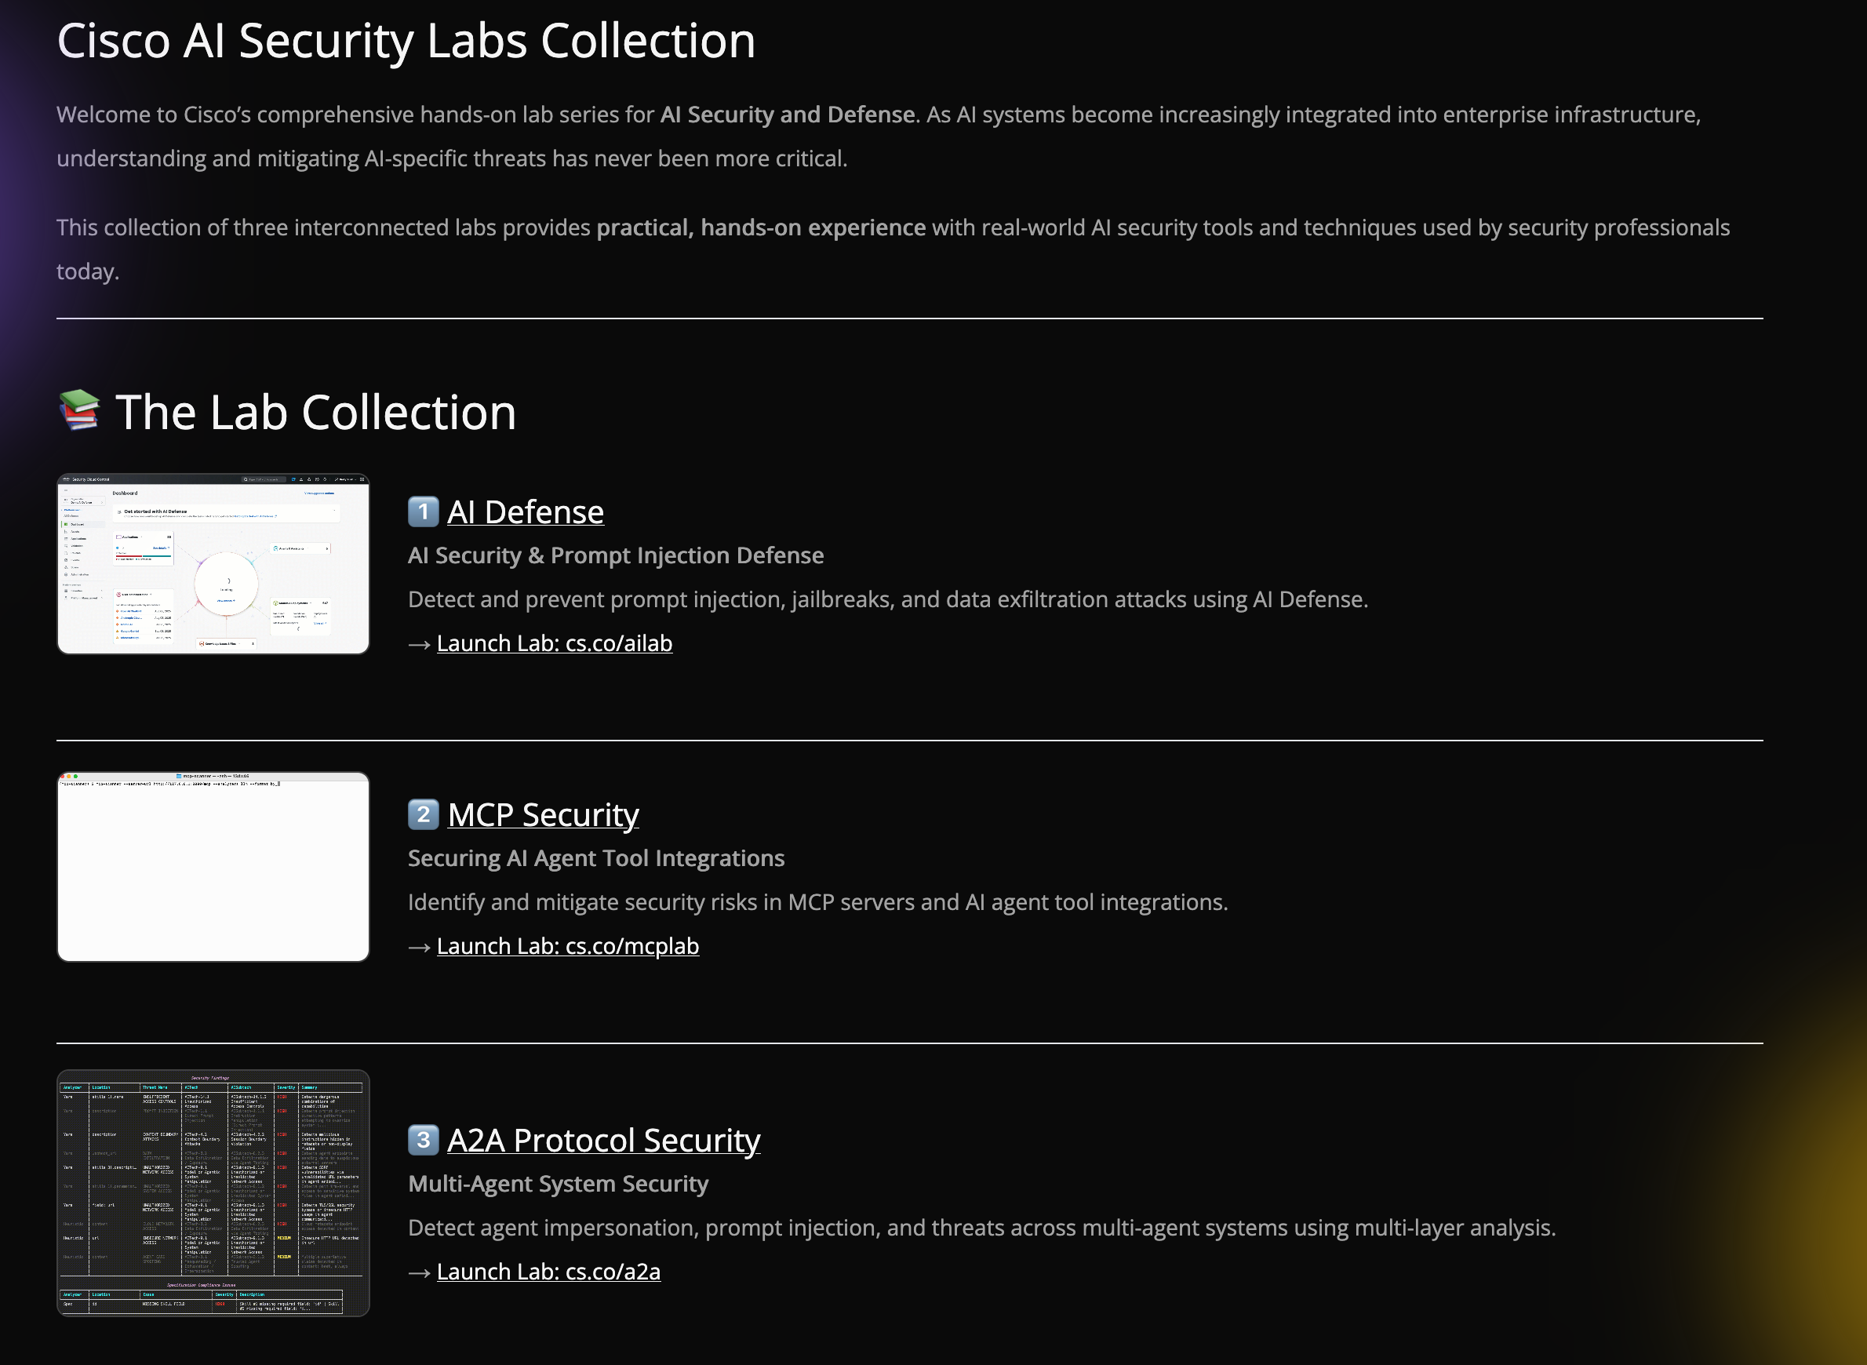Launch the lab at cs.co/a2a
Viewport: 1867px width, 1365px height.
coord(548,1271)
